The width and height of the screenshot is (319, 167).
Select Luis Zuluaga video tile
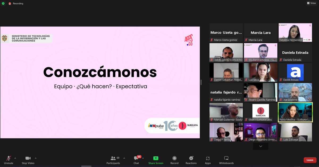coord(295,132)
